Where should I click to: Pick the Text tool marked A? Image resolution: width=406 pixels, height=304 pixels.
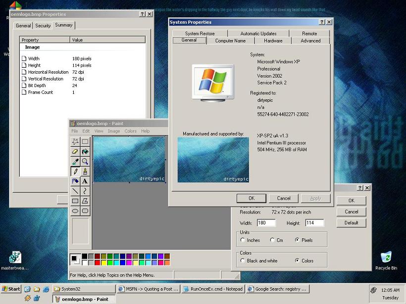click(x=85, y=181)
